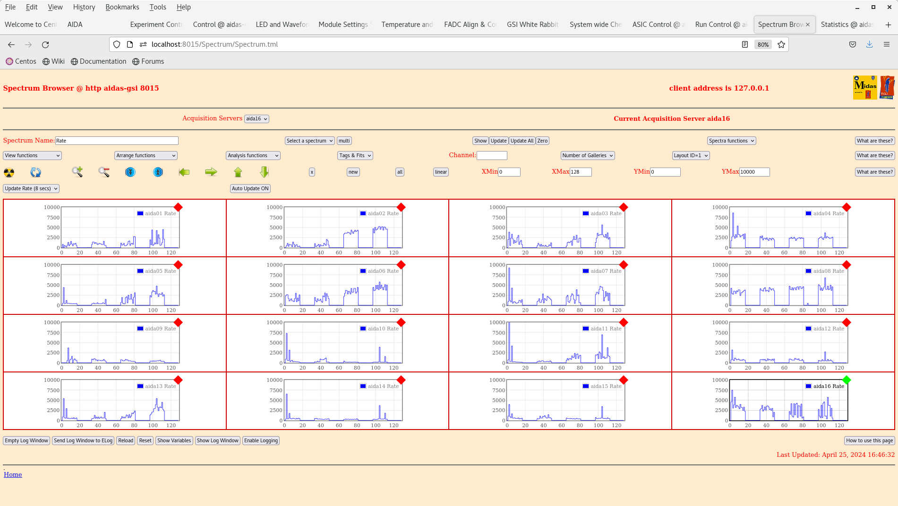Click the blue aida01 Rate legend swatch
This screenshot has width=898, height=506.
pyautogui.click(x=140, y=213)
